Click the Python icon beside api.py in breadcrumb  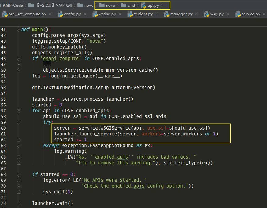click(x=143, y=5)
